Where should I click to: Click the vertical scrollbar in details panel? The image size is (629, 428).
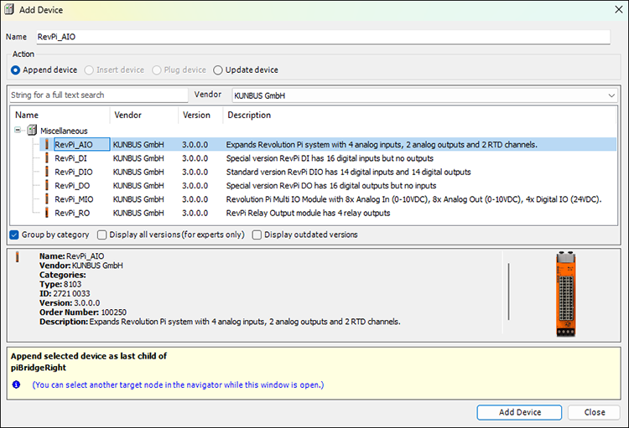pyautogui.click(x=508, y=291)
